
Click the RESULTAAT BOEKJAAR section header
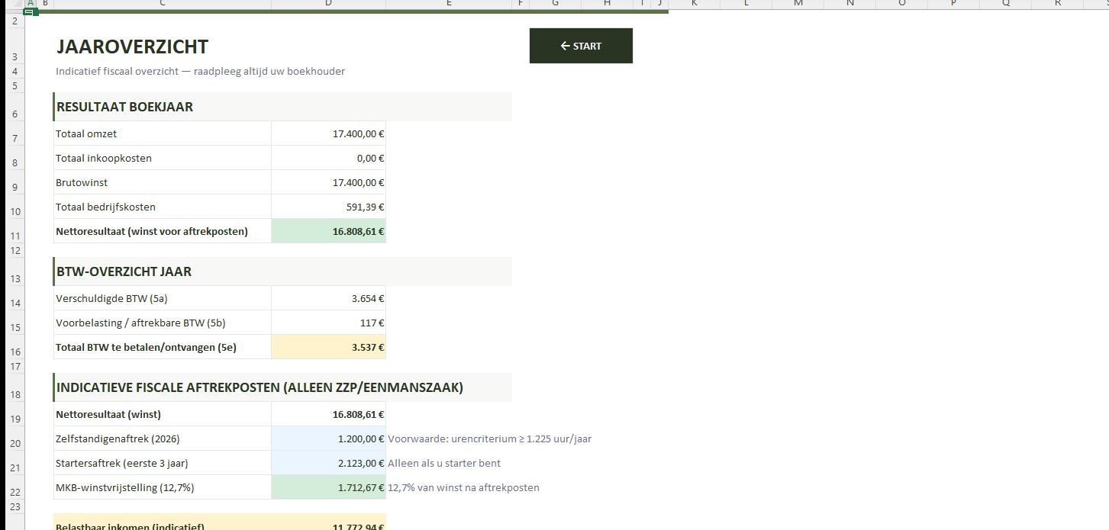coord(124,107)
